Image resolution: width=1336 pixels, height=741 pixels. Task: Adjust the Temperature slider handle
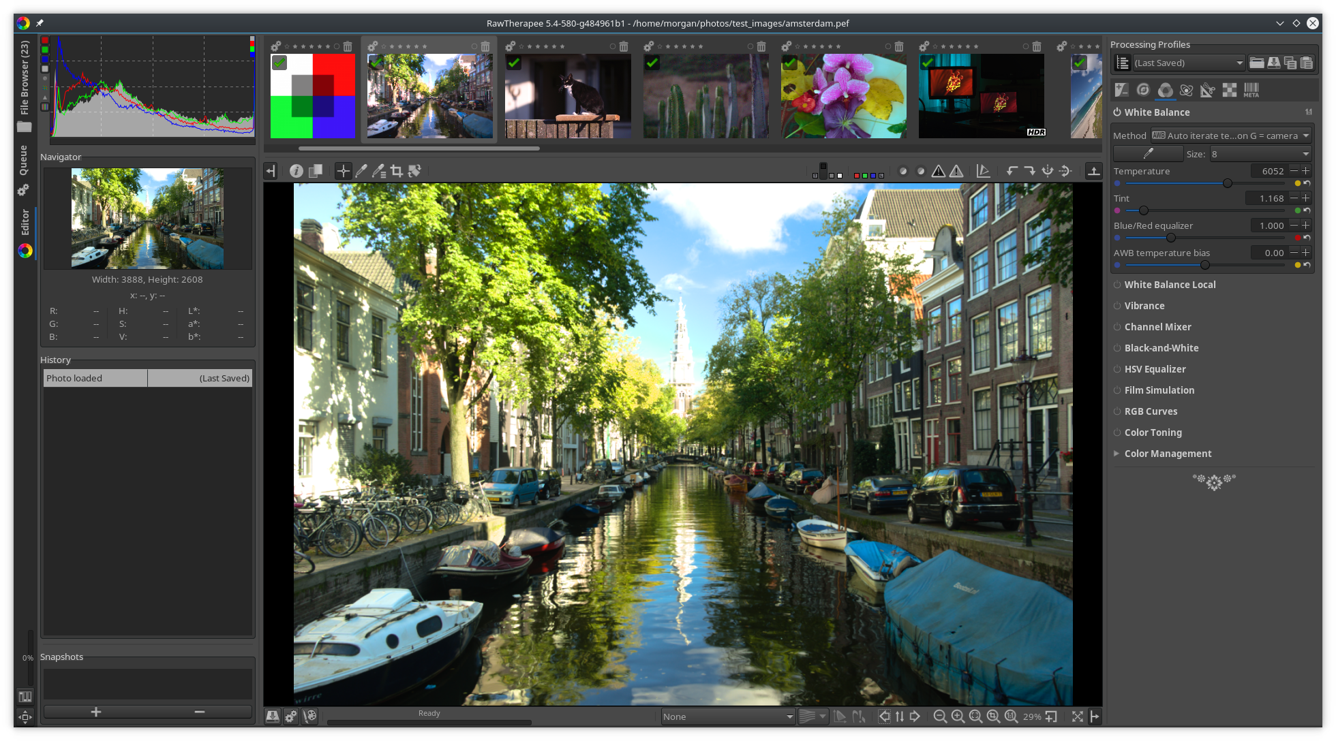(1228, 183)
